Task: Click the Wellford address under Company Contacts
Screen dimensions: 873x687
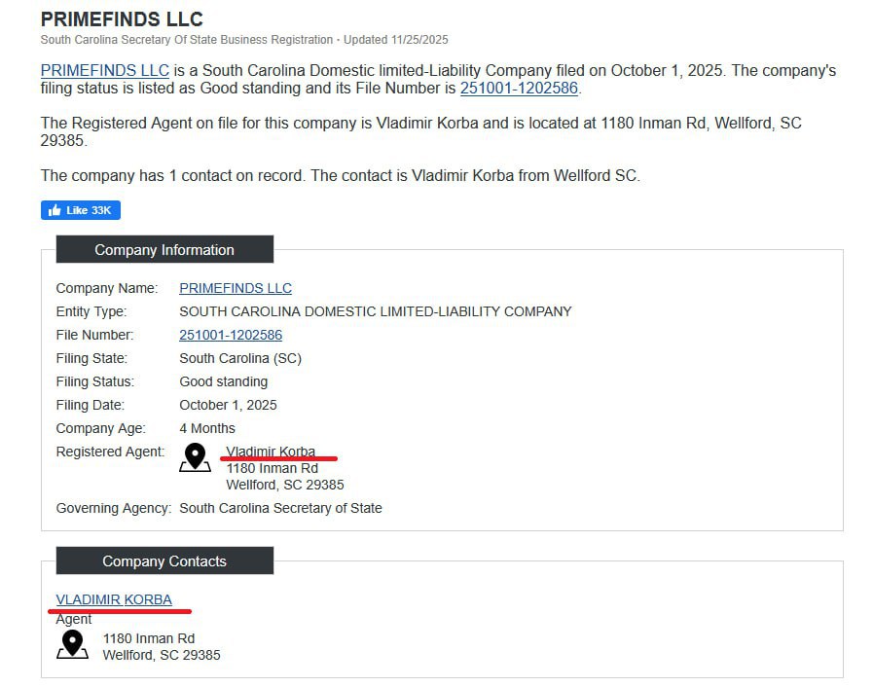Action: click(x=162, y=655)
